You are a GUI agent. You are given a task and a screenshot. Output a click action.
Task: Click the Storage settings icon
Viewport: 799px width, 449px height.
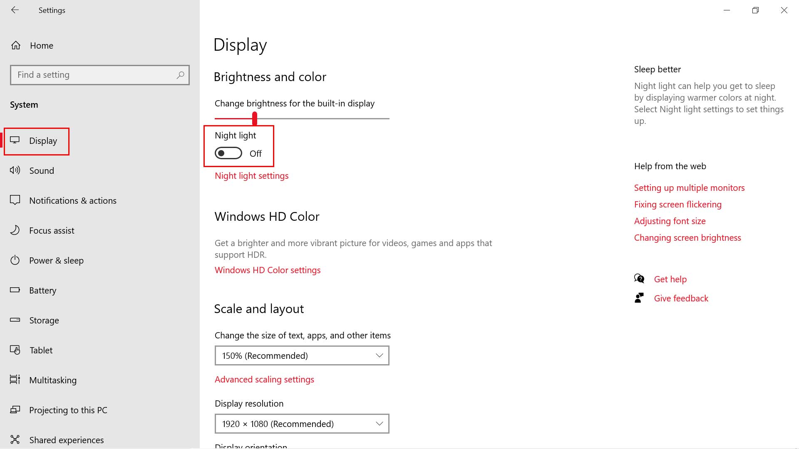pos(15,320)
